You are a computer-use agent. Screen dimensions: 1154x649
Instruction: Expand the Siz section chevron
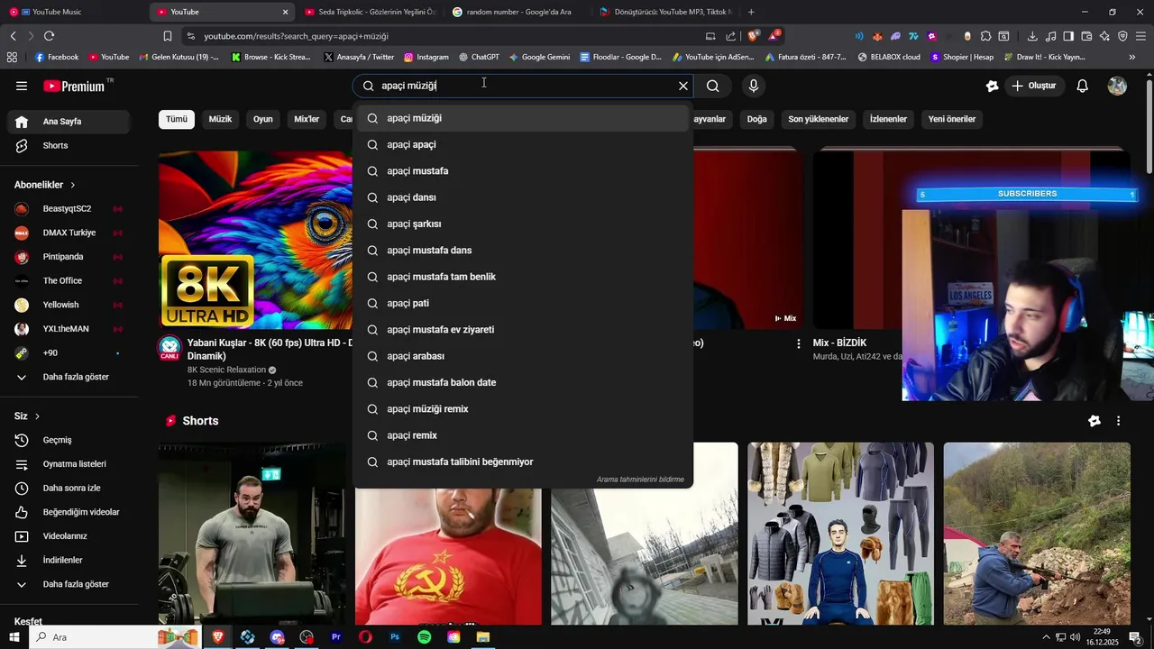tap(37, 416)
